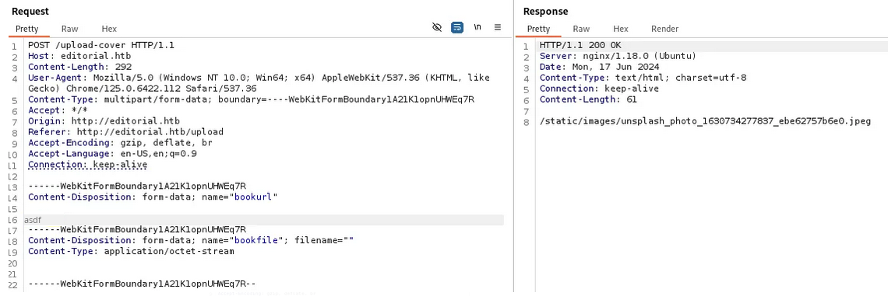
Task: Open the Response Render tab
Action: (x=665, y=29)
